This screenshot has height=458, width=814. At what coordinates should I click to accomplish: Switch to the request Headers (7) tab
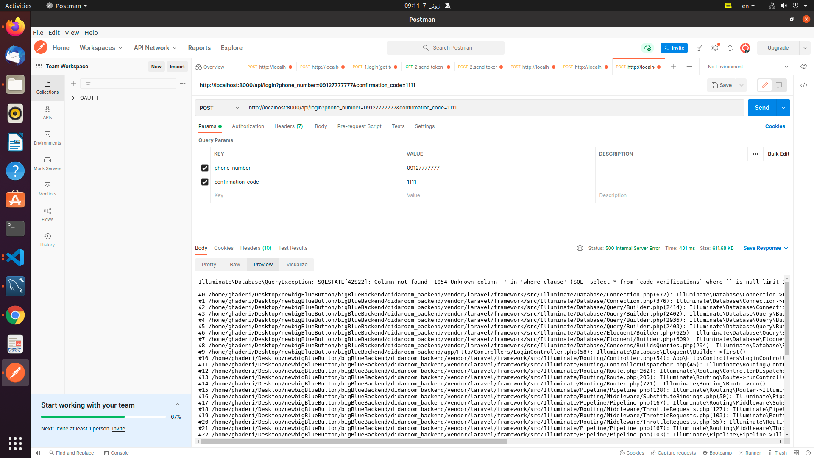point(289,126)
